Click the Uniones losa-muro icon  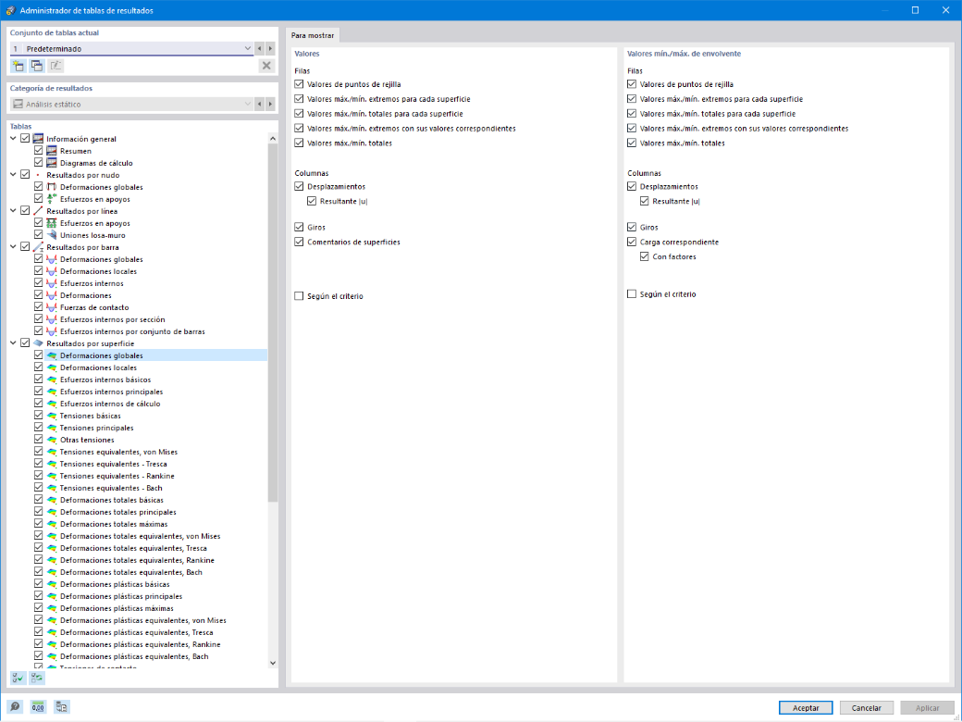(x=52, y=235)
